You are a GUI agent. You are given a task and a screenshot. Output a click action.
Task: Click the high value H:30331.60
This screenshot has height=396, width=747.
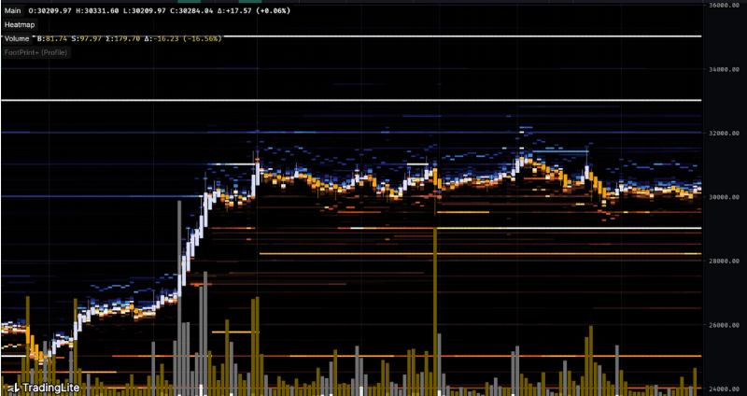pyautogui.click(x=96, y=10)
